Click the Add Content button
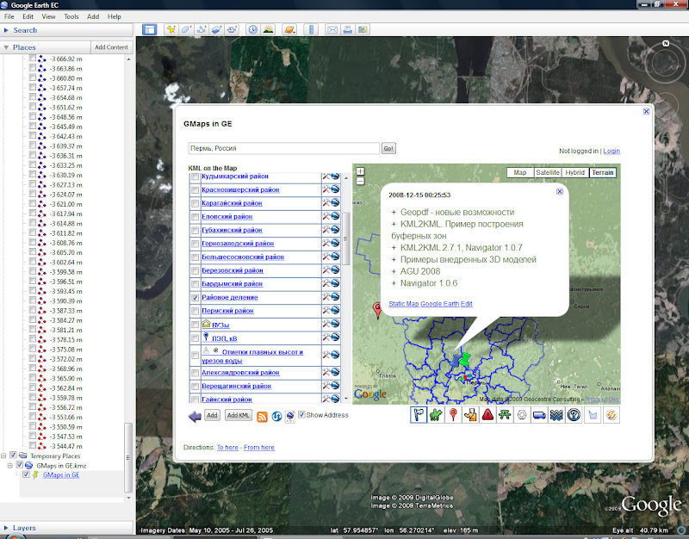Viewport: 689px width, 539px height. (x=111, y=47)
